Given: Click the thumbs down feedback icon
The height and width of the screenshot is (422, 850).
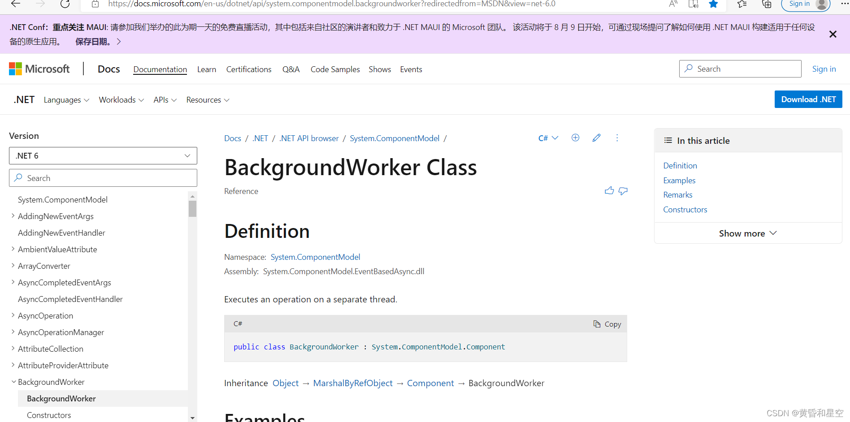Looking at the screenshot, I should 623,191.
